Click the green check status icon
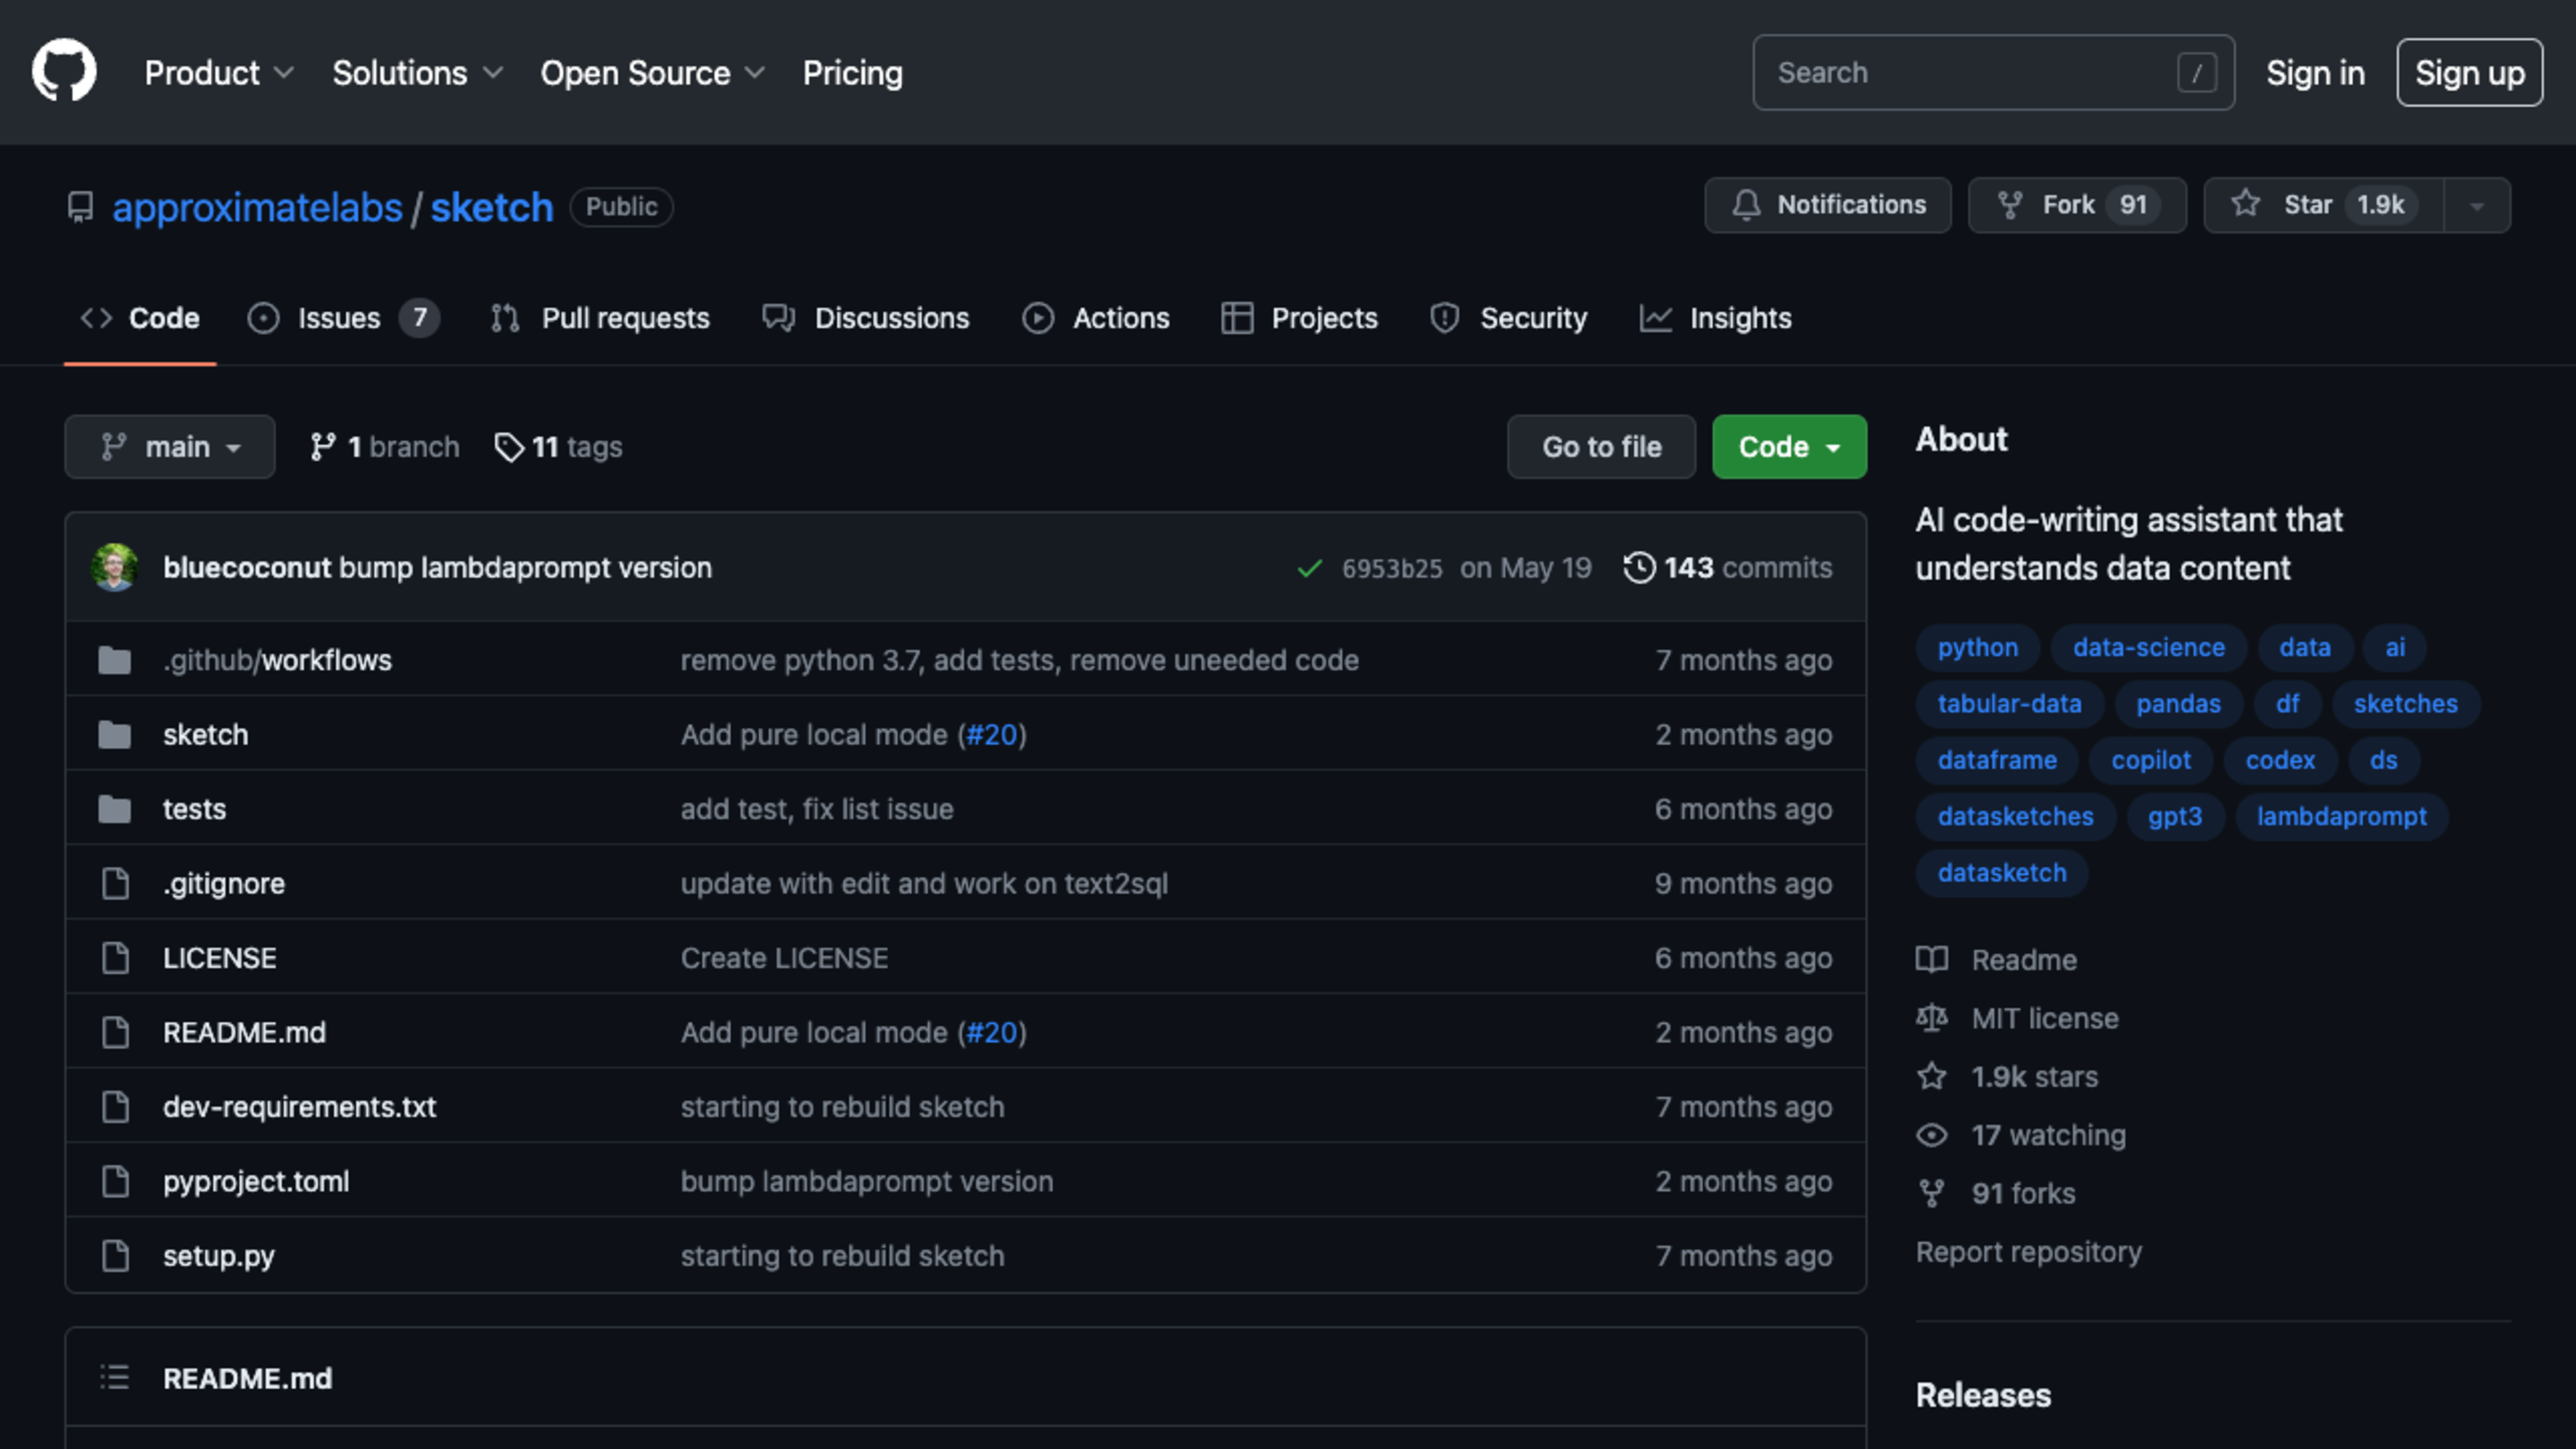Screen dimensions: 2576x1449 point(1309,568)
